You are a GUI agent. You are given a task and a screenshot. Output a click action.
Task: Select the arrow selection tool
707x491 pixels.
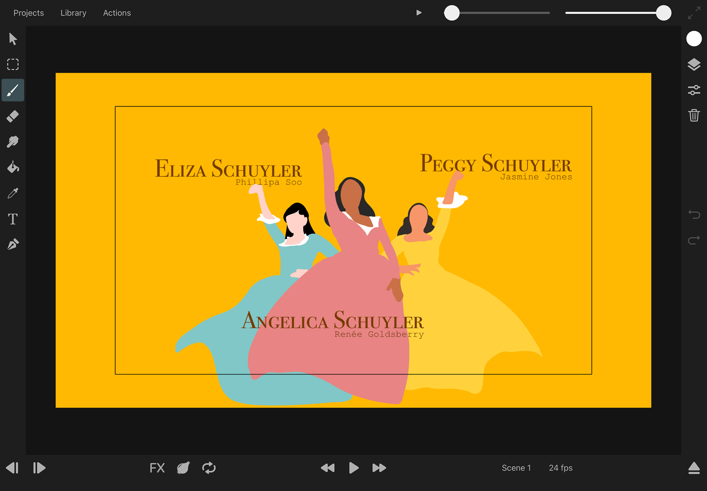pyautogui.click(x=13, y=39)
